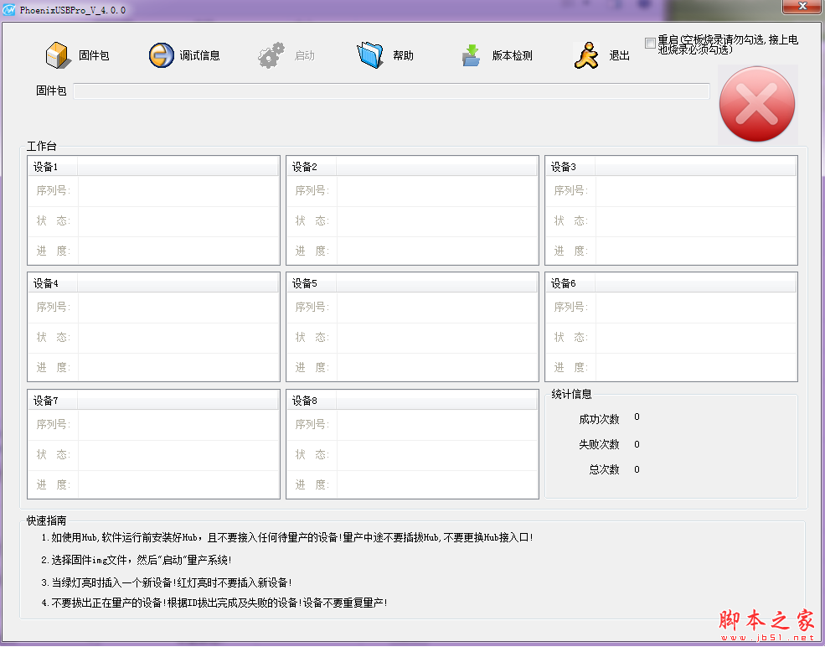
Task: Click the 总次数 total count value
Action: coord(637,469)
